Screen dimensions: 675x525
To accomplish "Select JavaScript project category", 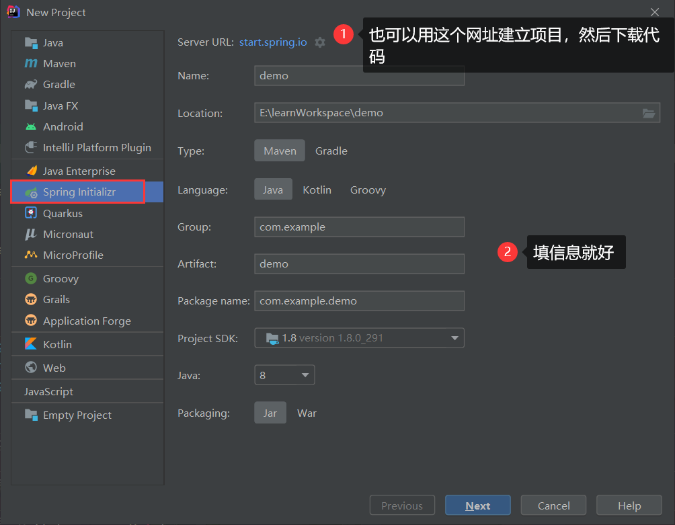I will tap(87, 391).
